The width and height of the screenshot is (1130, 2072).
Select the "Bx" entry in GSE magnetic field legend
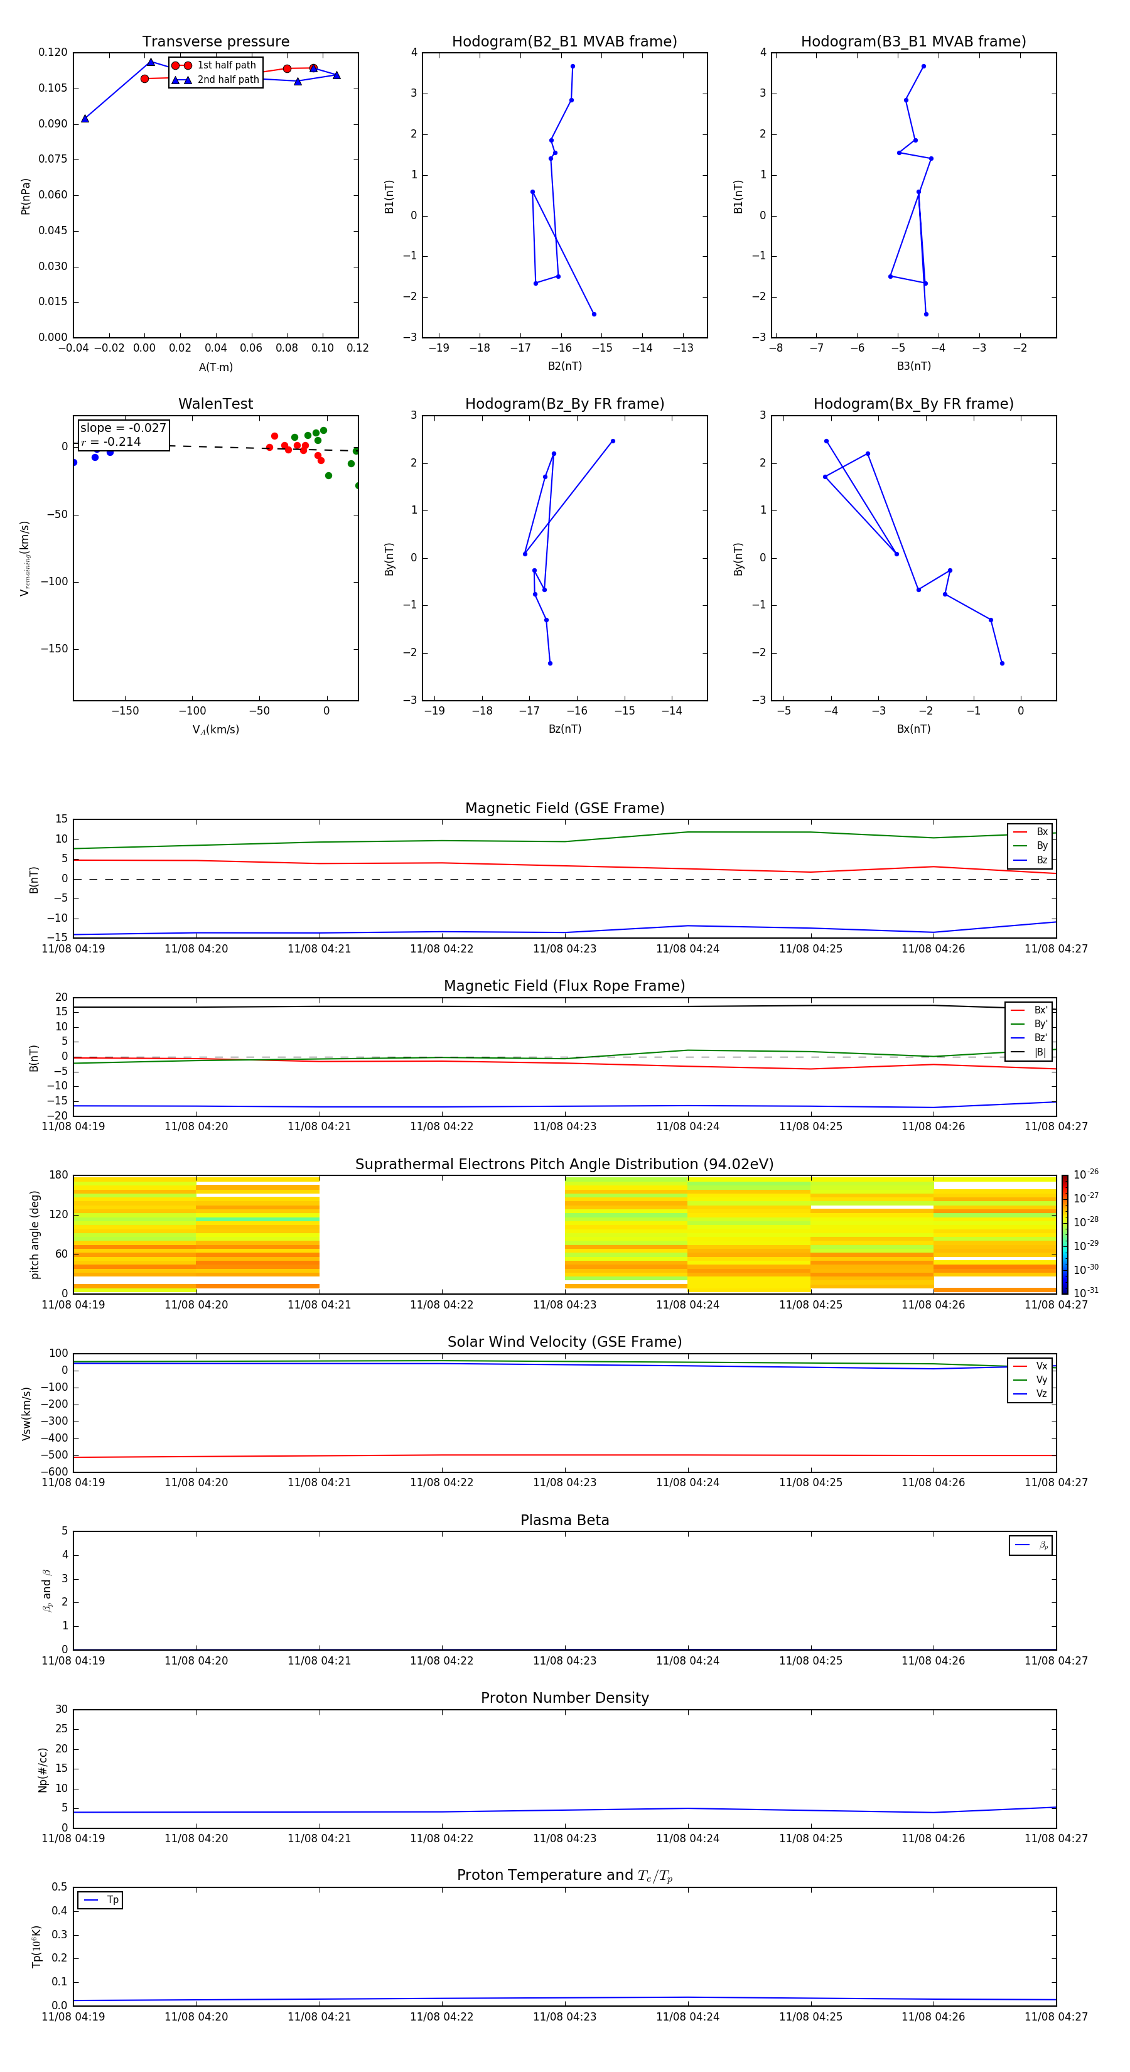(1030, 832)
